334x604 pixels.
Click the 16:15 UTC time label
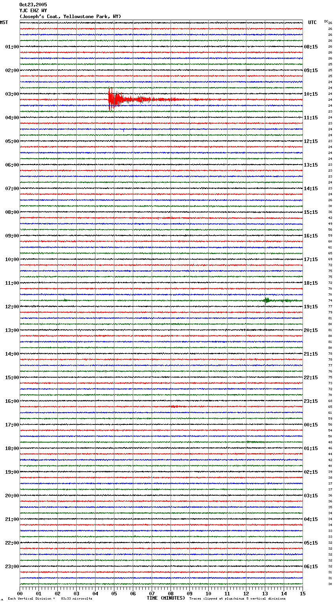point(311,236)
